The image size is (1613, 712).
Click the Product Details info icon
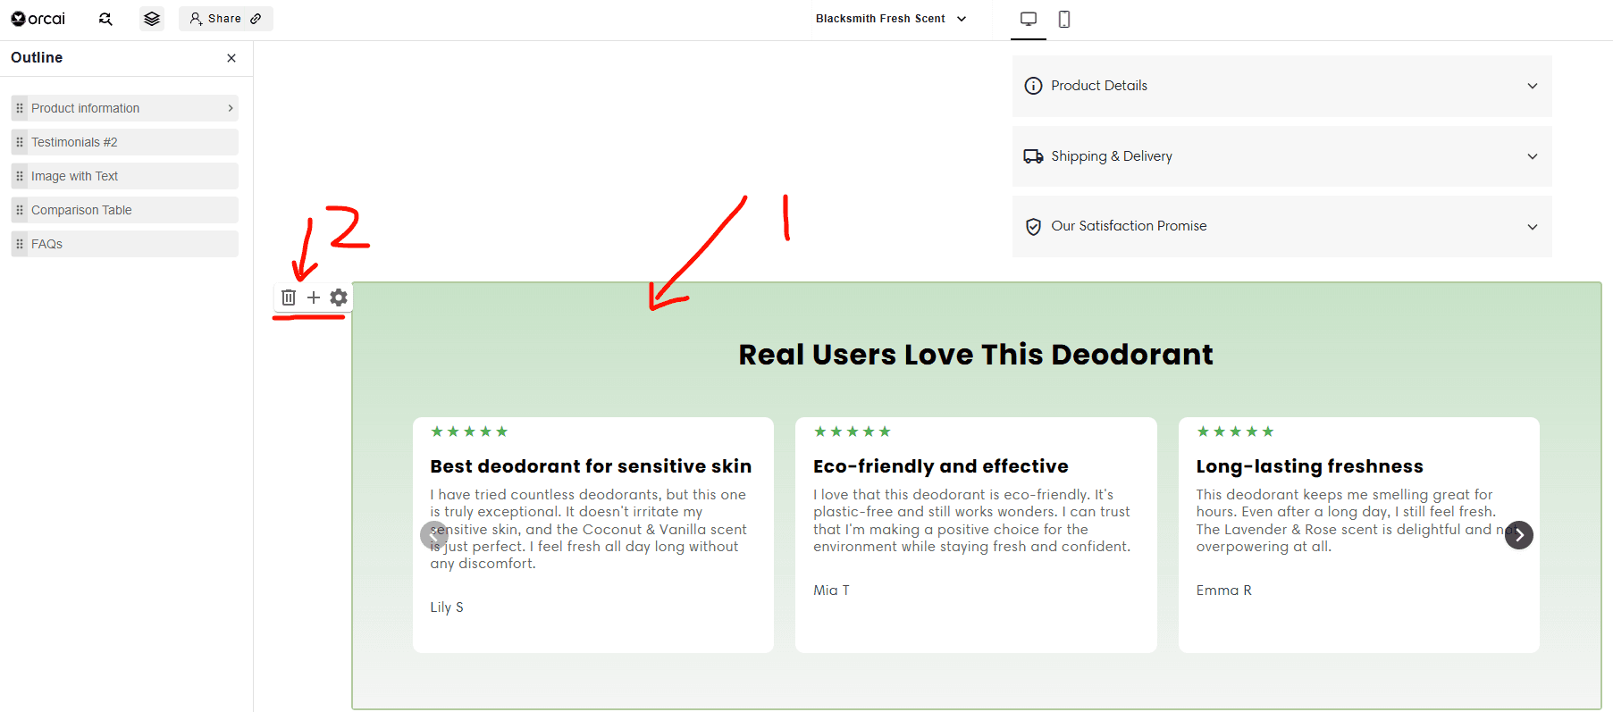click(1033, 86)
